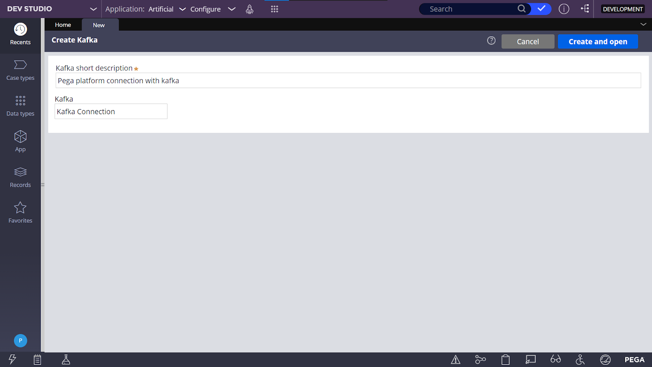Expand the Dev Studio switcher dropdown
This screenshot has height=367, width=652.
tap(93, 9)
